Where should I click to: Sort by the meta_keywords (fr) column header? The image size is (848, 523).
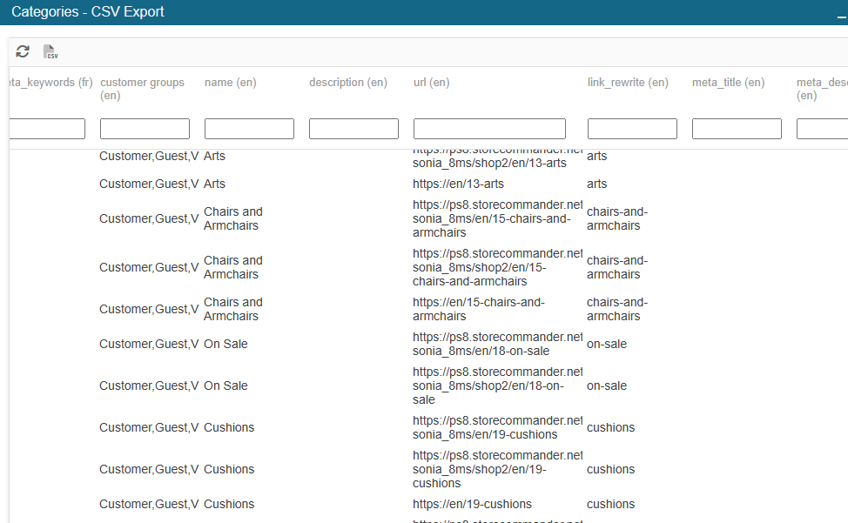[x=50, y=82]
